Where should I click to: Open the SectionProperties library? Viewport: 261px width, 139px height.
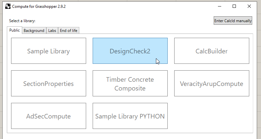tap(49, 83)
